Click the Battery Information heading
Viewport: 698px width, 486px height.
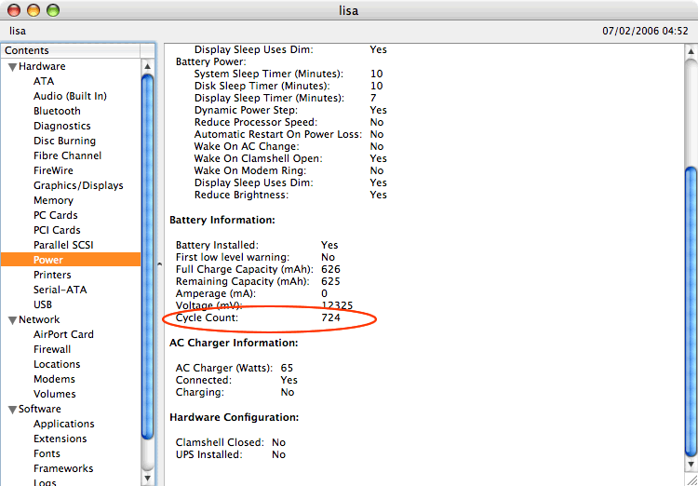pyautogui.click(x=222, y=220)
